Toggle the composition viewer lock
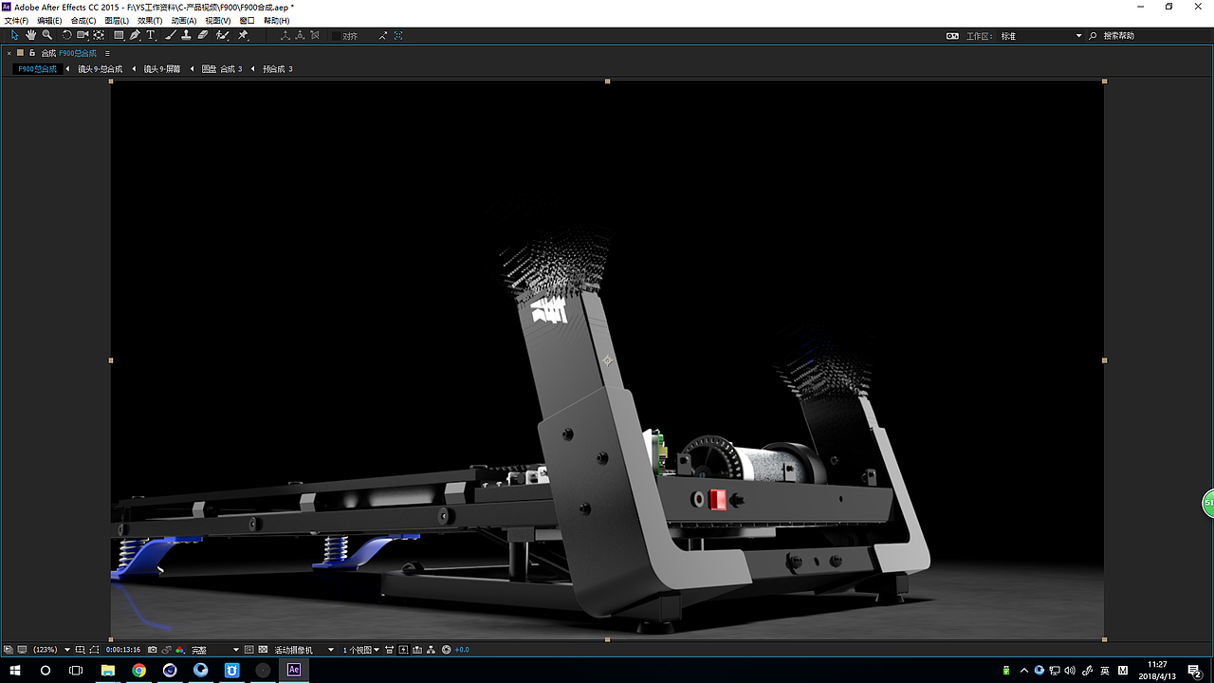1214x683 pixels. coord(32,53)
